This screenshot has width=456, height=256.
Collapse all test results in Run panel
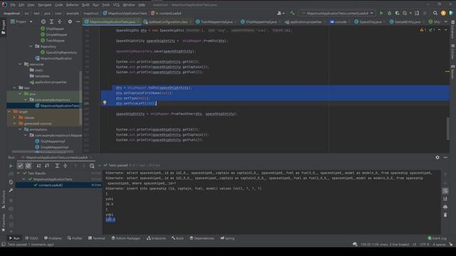[x=66, y=166]
